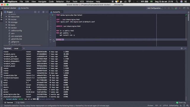
Task: Open the Refactor menu
Action: point(60,1)
